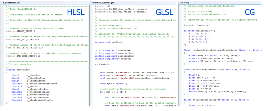Click the "float4 g_LightDiffuse;" line
The height and width of the screenshot is (111, 264).
coord(29,81)
